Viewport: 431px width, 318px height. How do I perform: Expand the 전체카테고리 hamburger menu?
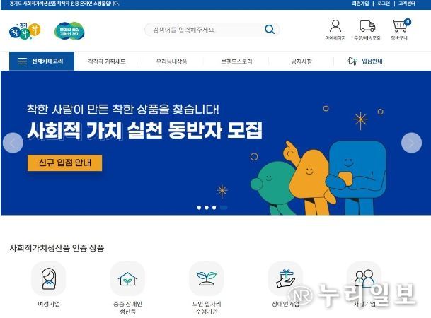click(42, 61)
